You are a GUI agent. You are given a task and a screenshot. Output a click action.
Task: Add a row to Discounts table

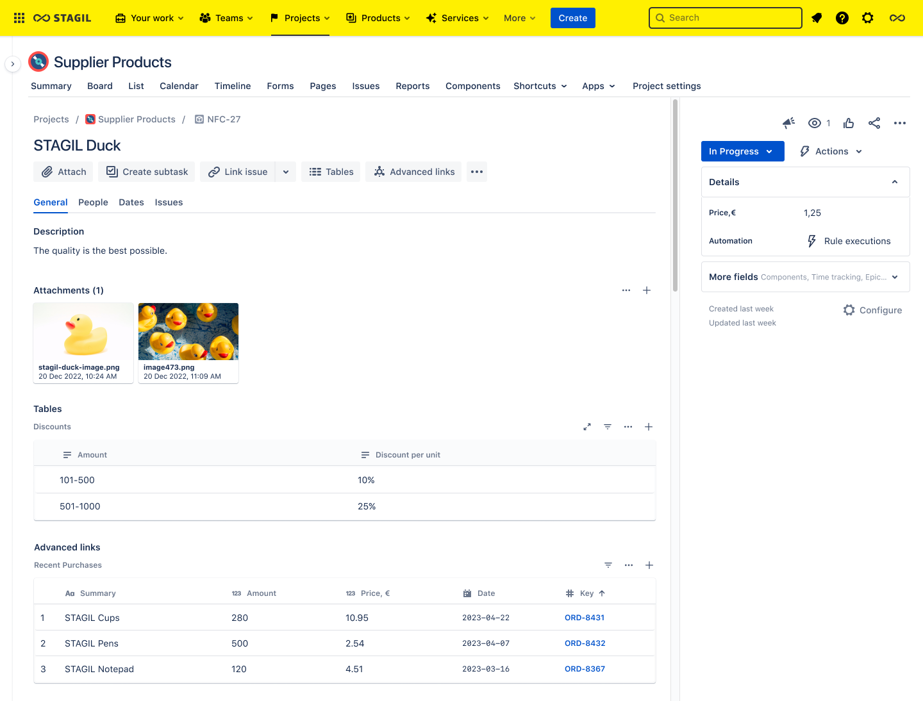[649, 427]
